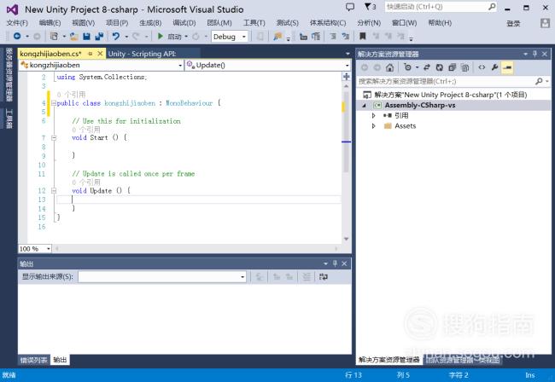Click the Navigate Backward arrow in toolbar
This screenshot has height=382, width=555.
pos(16,36)
